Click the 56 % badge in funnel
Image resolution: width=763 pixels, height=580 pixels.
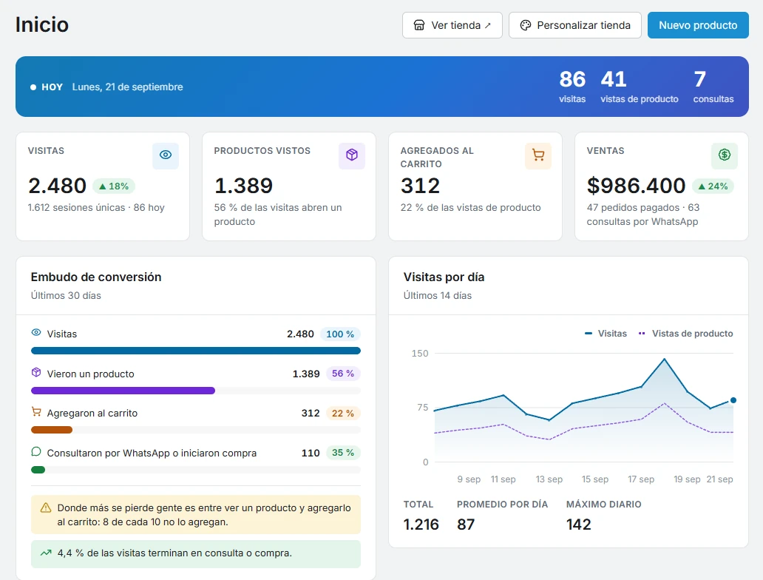343,374
